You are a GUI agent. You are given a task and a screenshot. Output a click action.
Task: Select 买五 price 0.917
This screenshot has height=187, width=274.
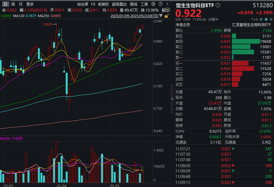click(x=225, y=85)
